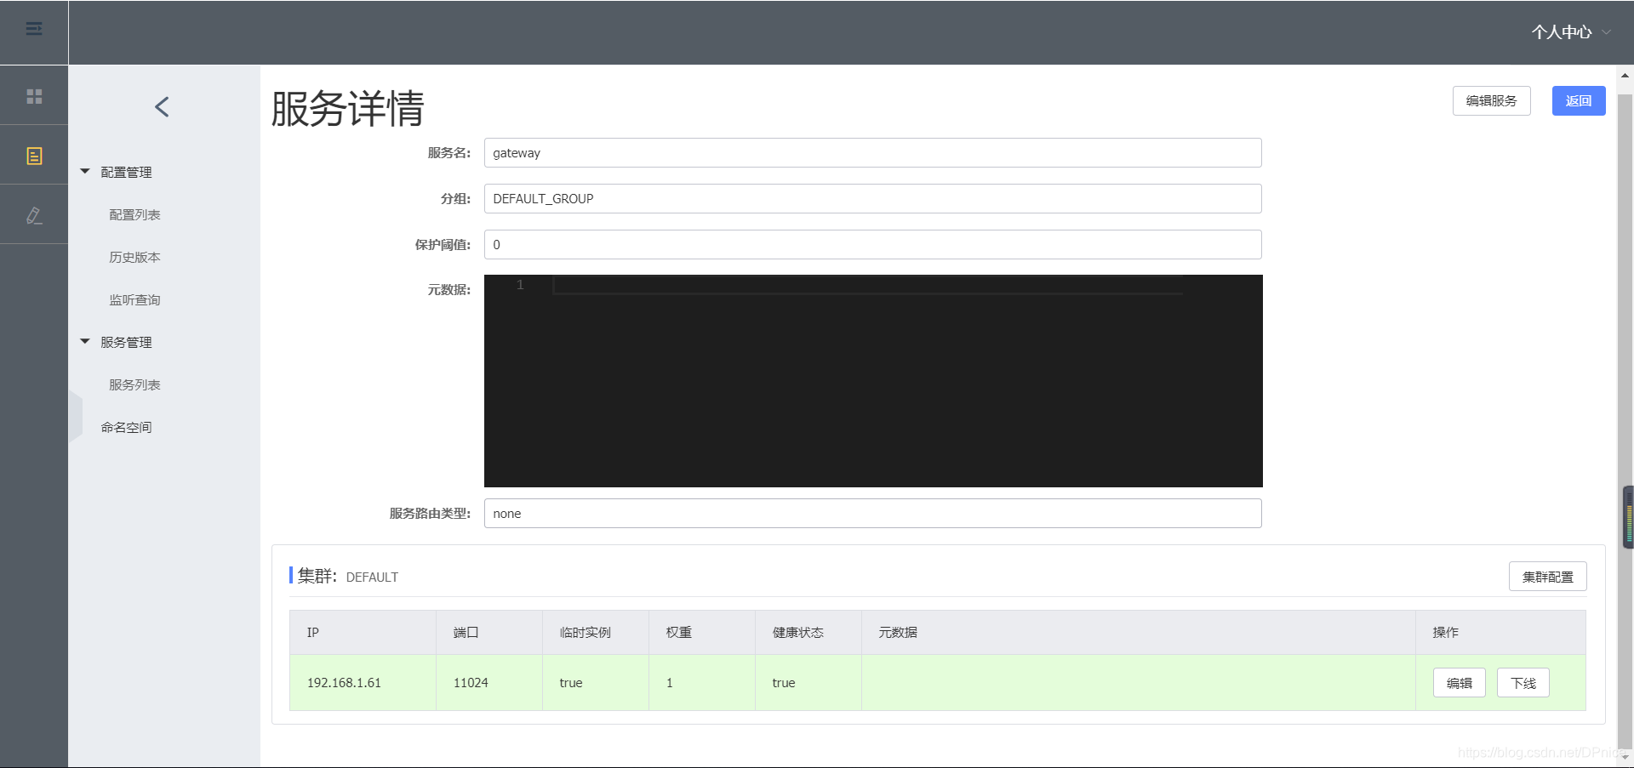Open 服务列表 menu item
Image resolution: width=1634 pixels, height=768 pixels.
134,385
